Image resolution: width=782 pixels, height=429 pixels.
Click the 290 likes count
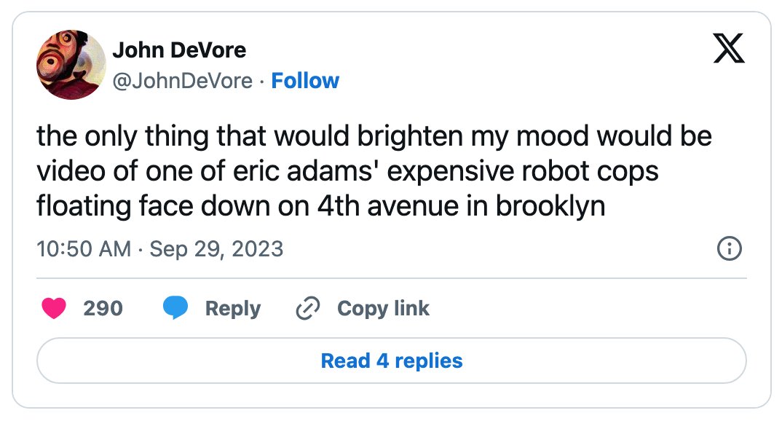click(x=103, y=308)
